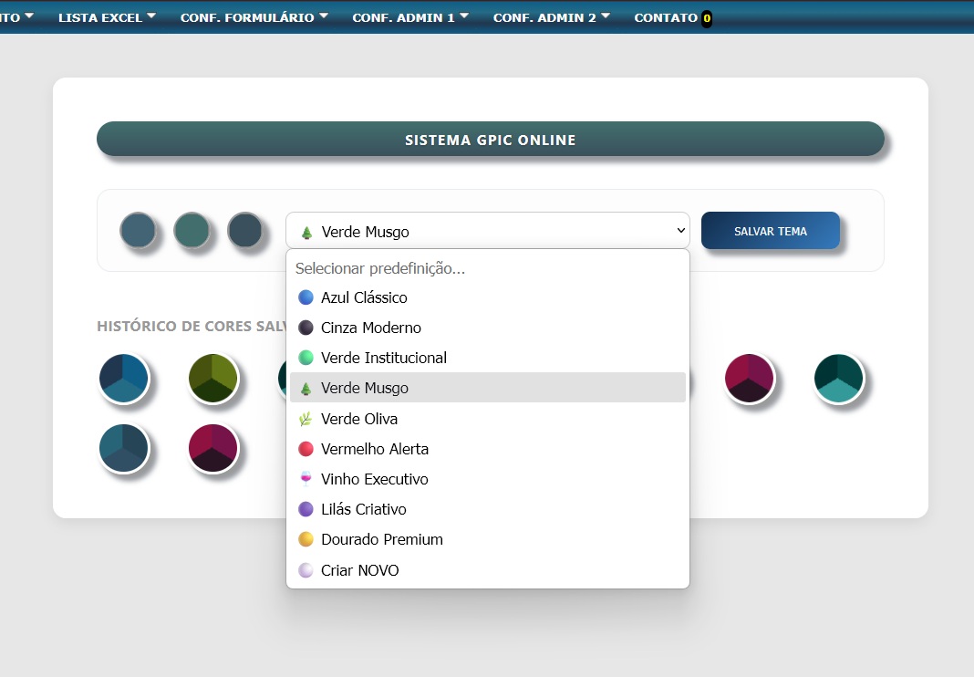The height and width of the screenshot is (677, 974).
Task: Click highlighted Verde Musgo list option
Action: click(364, 388)
